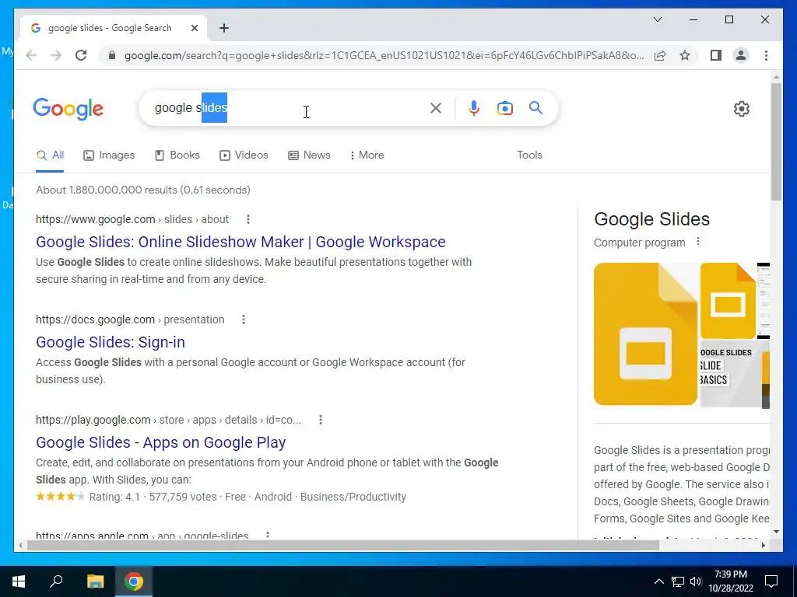Open Chrome side panel icon

click(716, 55)
